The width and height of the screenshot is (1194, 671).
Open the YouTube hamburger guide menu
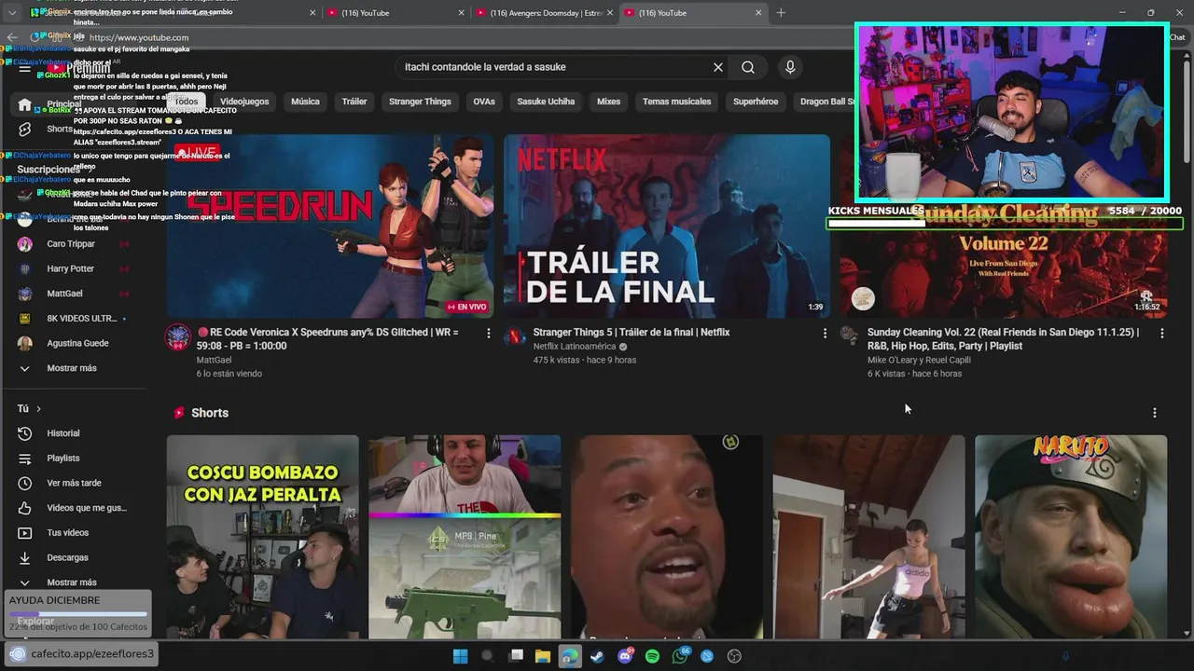[x=24, y=68]
